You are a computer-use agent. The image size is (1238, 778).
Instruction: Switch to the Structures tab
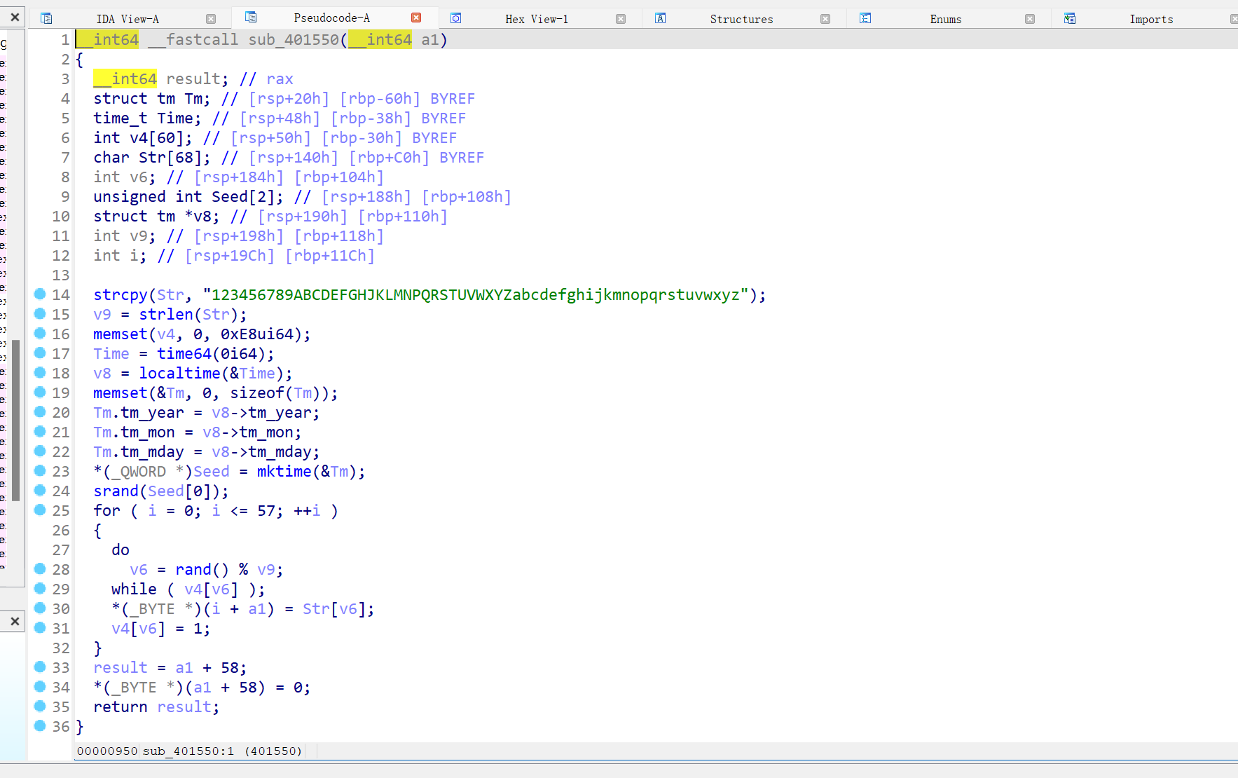point(741,19)
